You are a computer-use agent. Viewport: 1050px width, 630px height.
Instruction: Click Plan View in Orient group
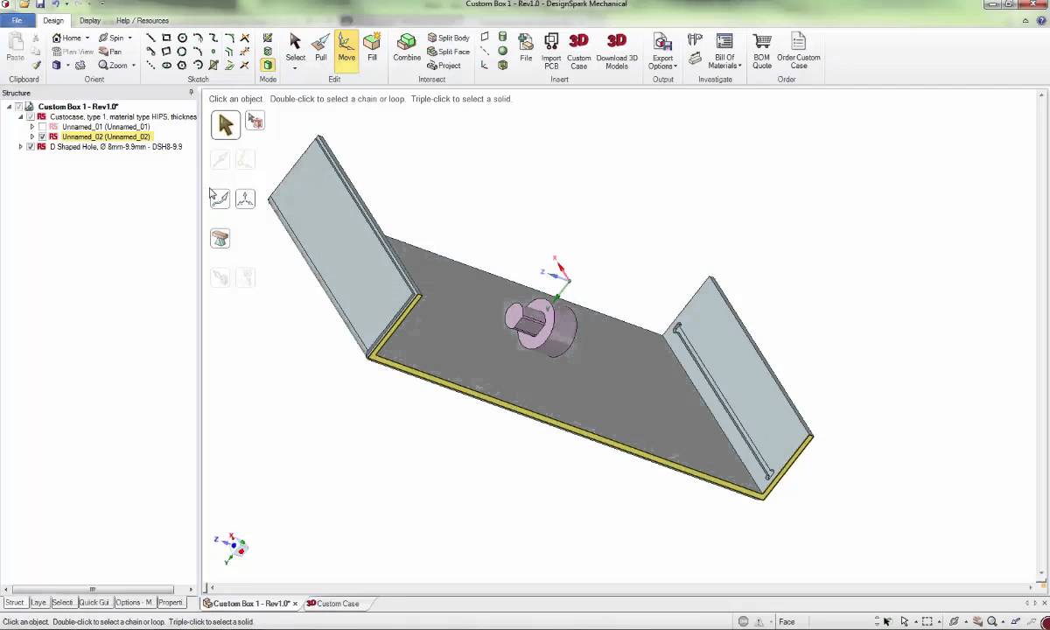coord(73,52)
